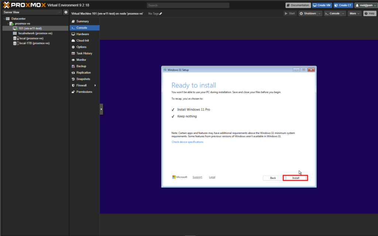Select local-1TB (proxmox-ve) storage
The image size is (378, 236).
click(x=34, y=44)
